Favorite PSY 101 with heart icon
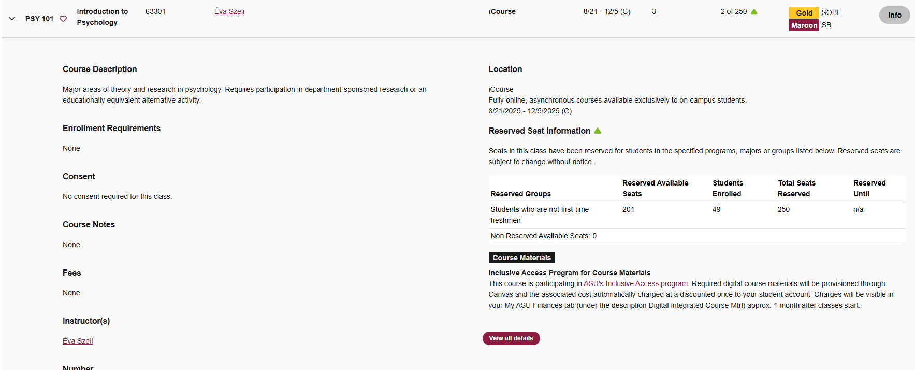Viewport: 915px width, 370px height. coord(63,19)
